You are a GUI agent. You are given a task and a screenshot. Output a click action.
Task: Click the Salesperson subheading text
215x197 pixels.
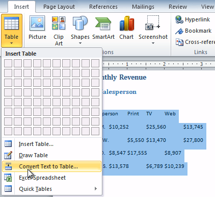[x=119, y=92]
